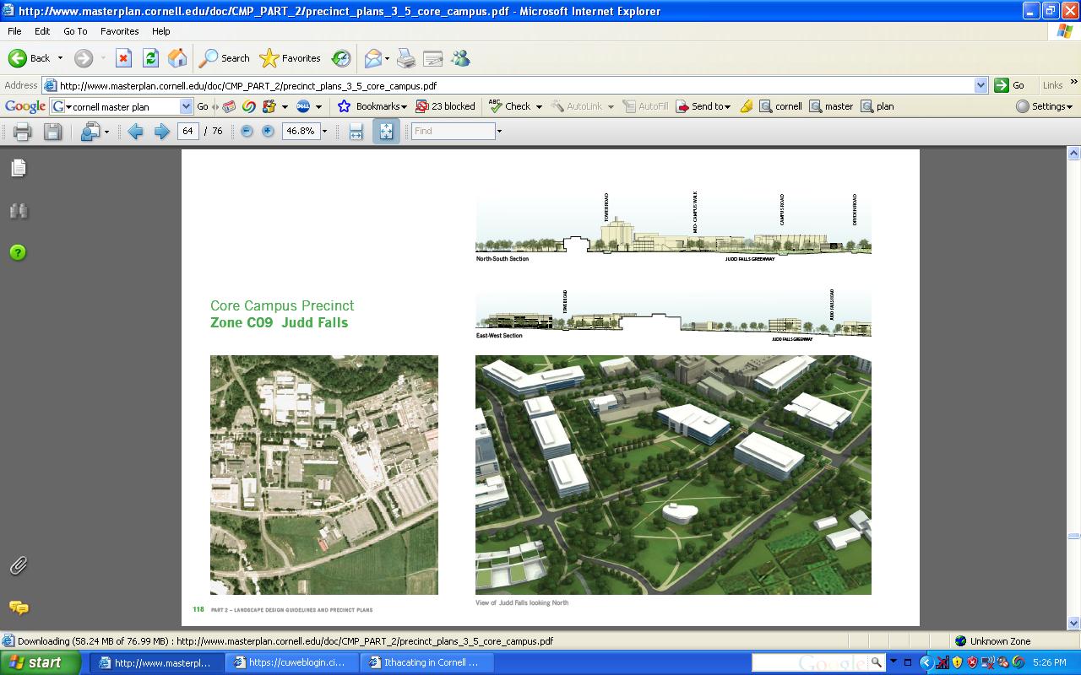This screenshot has width=1081, height=675.
Task: Go to next PDF page arrow
Action: (x=161, y=132)
